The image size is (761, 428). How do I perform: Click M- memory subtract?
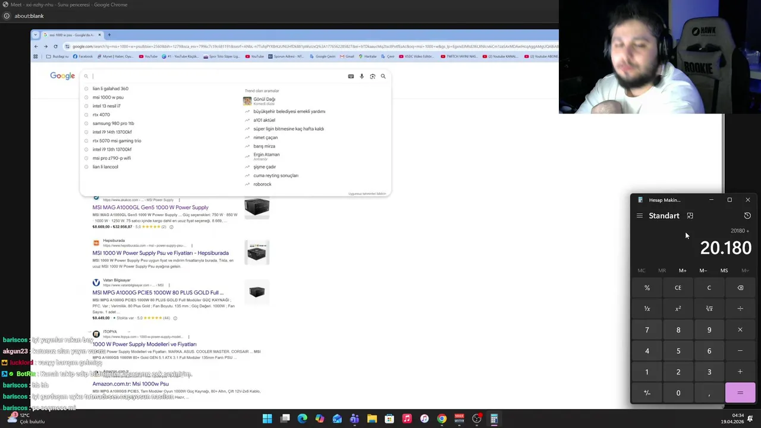(703, 270)
